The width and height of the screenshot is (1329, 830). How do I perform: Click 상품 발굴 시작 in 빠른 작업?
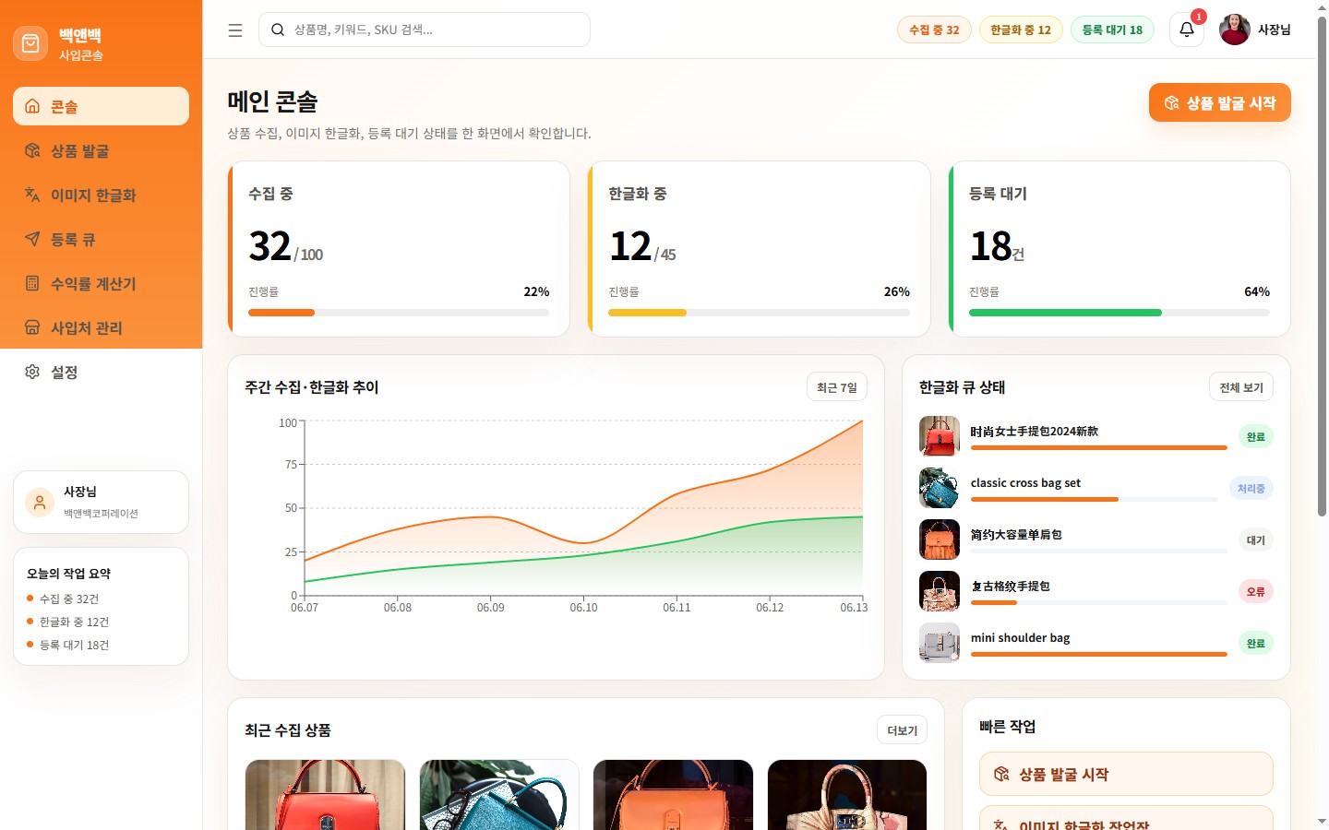[1126, 774]
